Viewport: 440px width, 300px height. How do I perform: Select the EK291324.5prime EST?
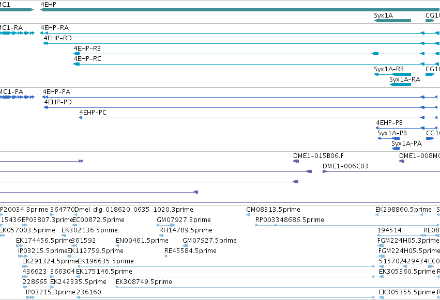(x=25, y=266)
